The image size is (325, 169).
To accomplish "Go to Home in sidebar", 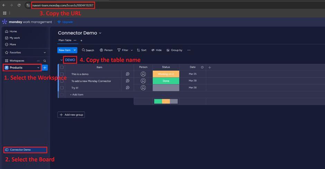I will point(11,31).
